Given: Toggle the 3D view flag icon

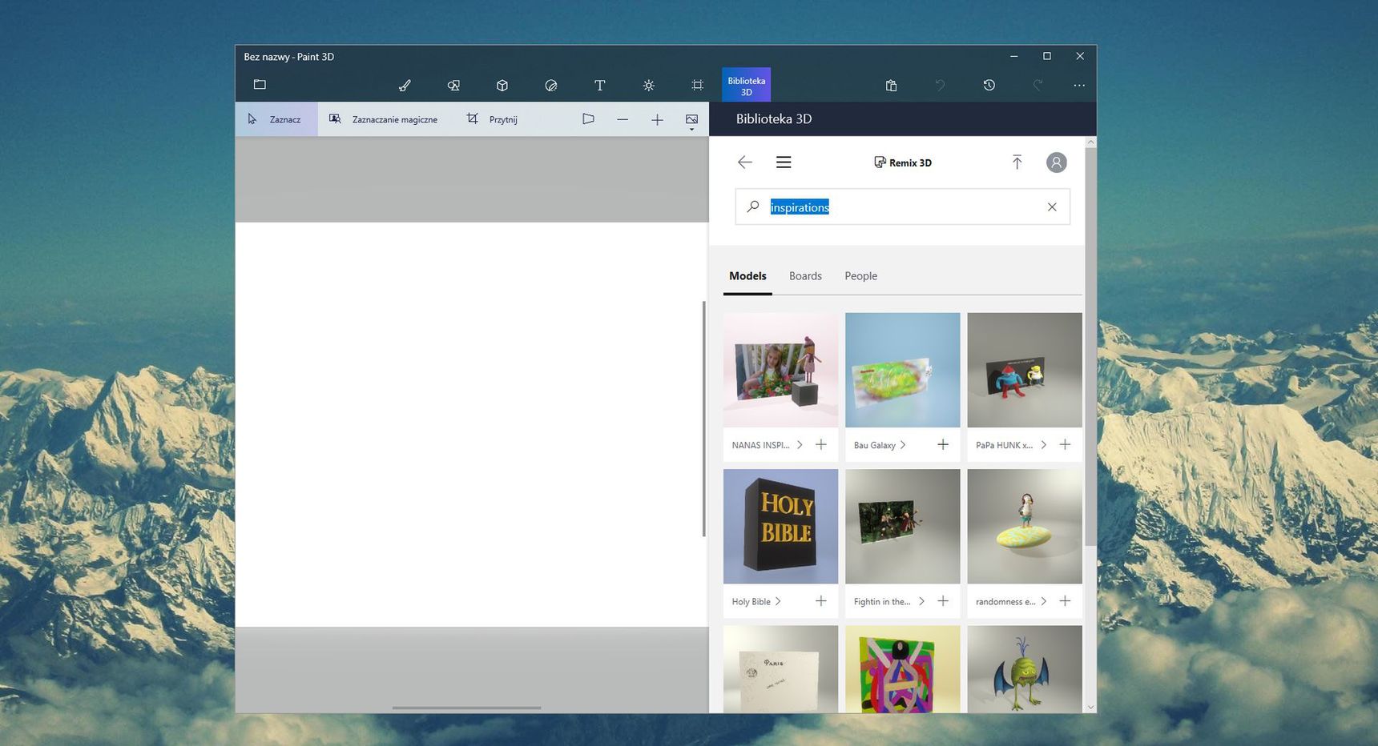Looking at the screenshot, I should (588, 119).
